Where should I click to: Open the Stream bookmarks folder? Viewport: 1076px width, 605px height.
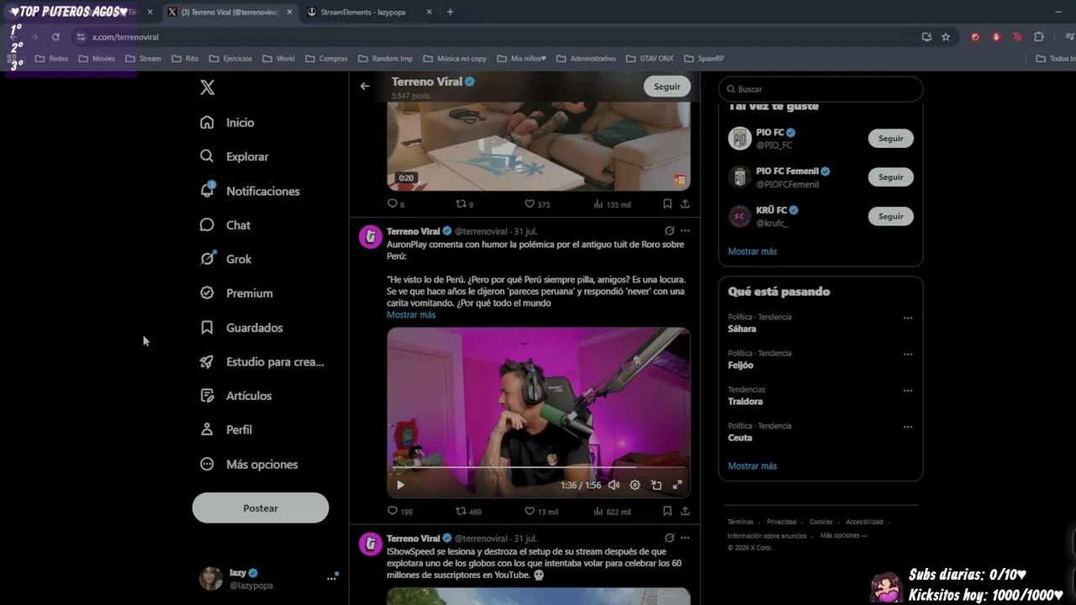coord(143,59)
